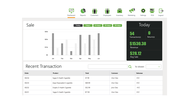This screenshot has height=111, width=188.
Task: Select the 90 days sales filter
Action: (x=118, y=26)
